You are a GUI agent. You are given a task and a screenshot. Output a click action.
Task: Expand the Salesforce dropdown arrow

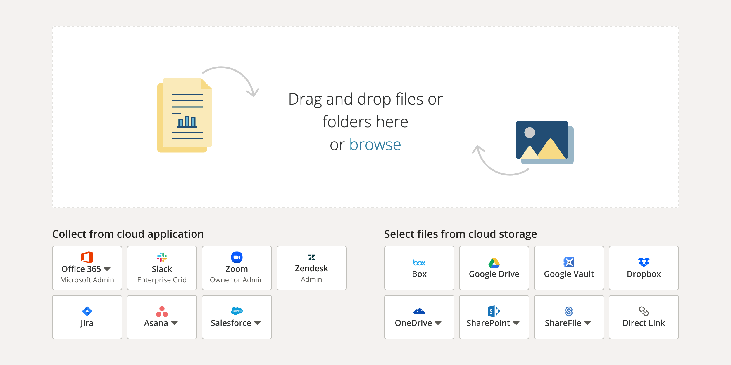pos(257,323)
